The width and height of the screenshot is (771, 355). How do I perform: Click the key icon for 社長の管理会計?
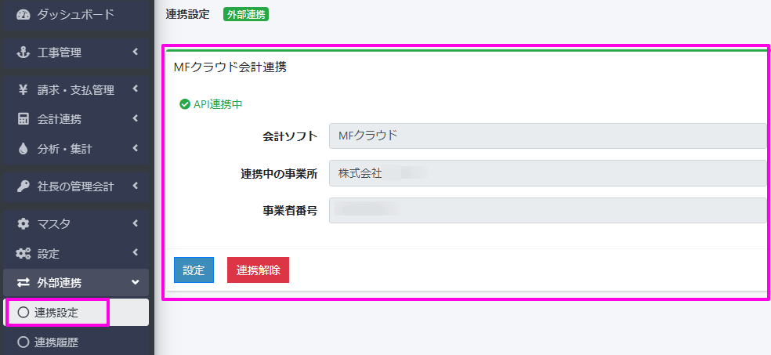click(x=23, y=186)
